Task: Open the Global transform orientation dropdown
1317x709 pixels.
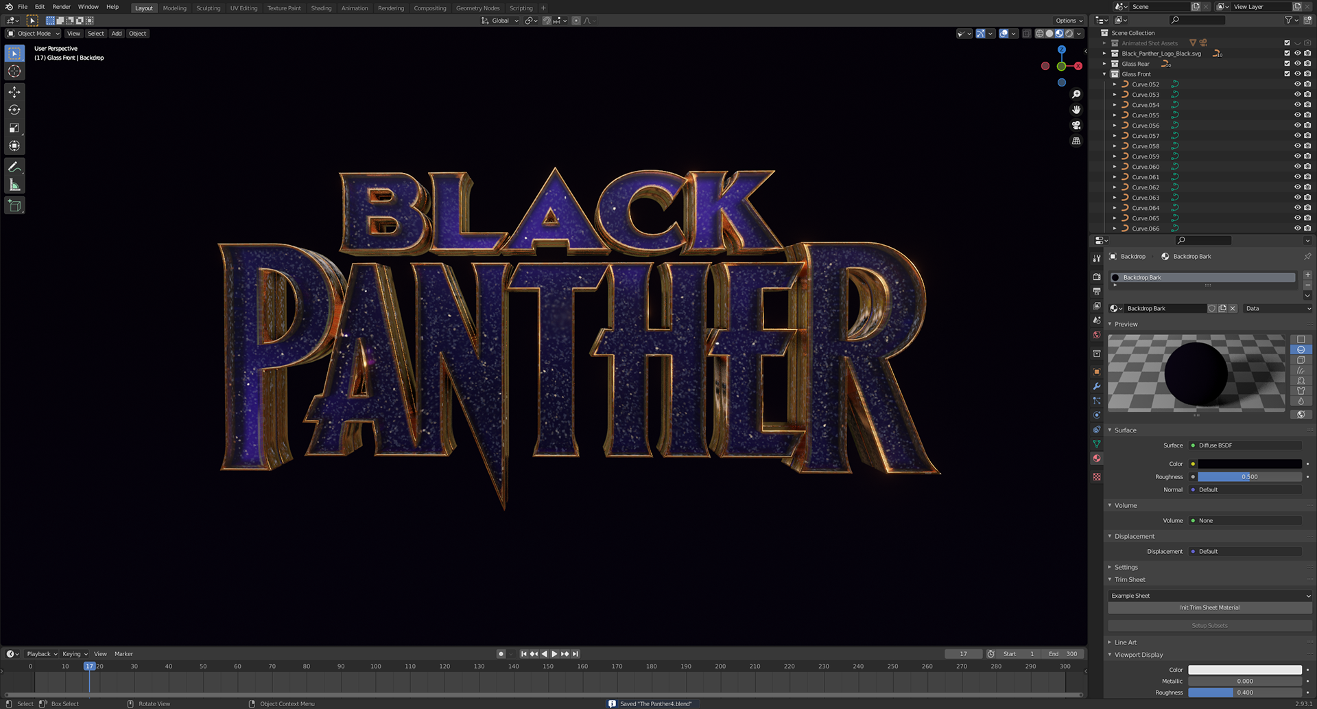Action: pos(500,21)
